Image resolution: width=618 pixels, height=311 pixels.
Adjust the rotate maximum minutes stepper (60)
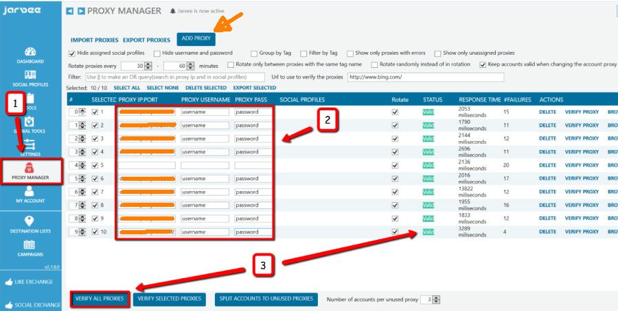click(x=191, y=66)
